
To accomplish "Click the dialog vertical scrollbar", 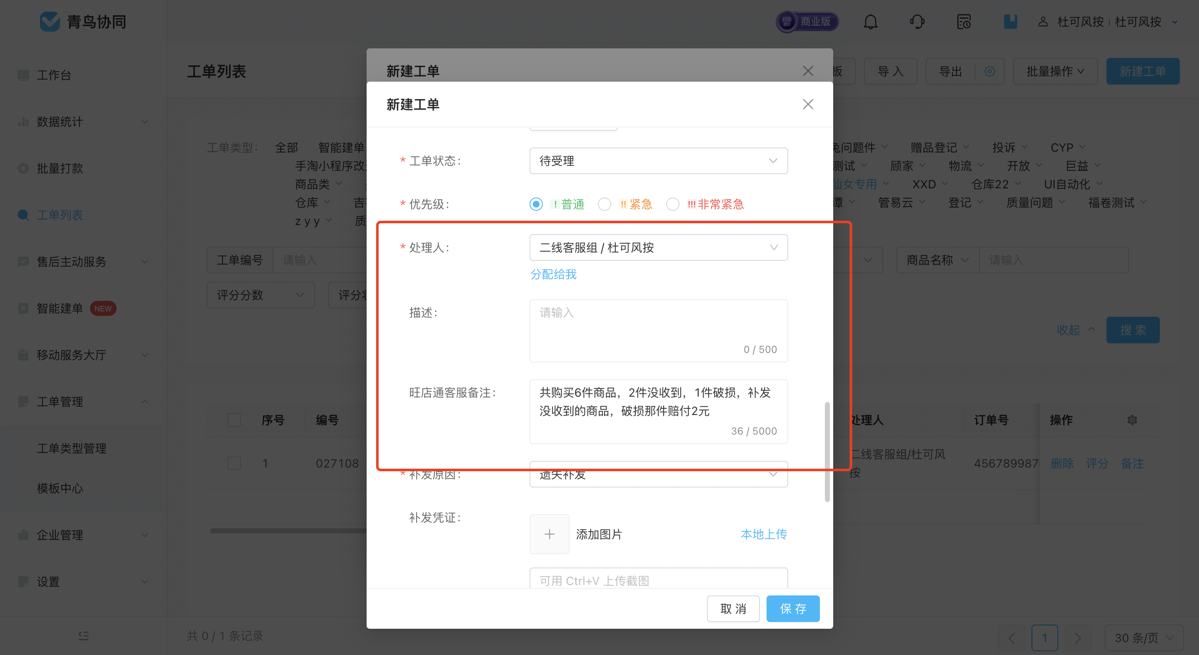I will tap(827, 452).
